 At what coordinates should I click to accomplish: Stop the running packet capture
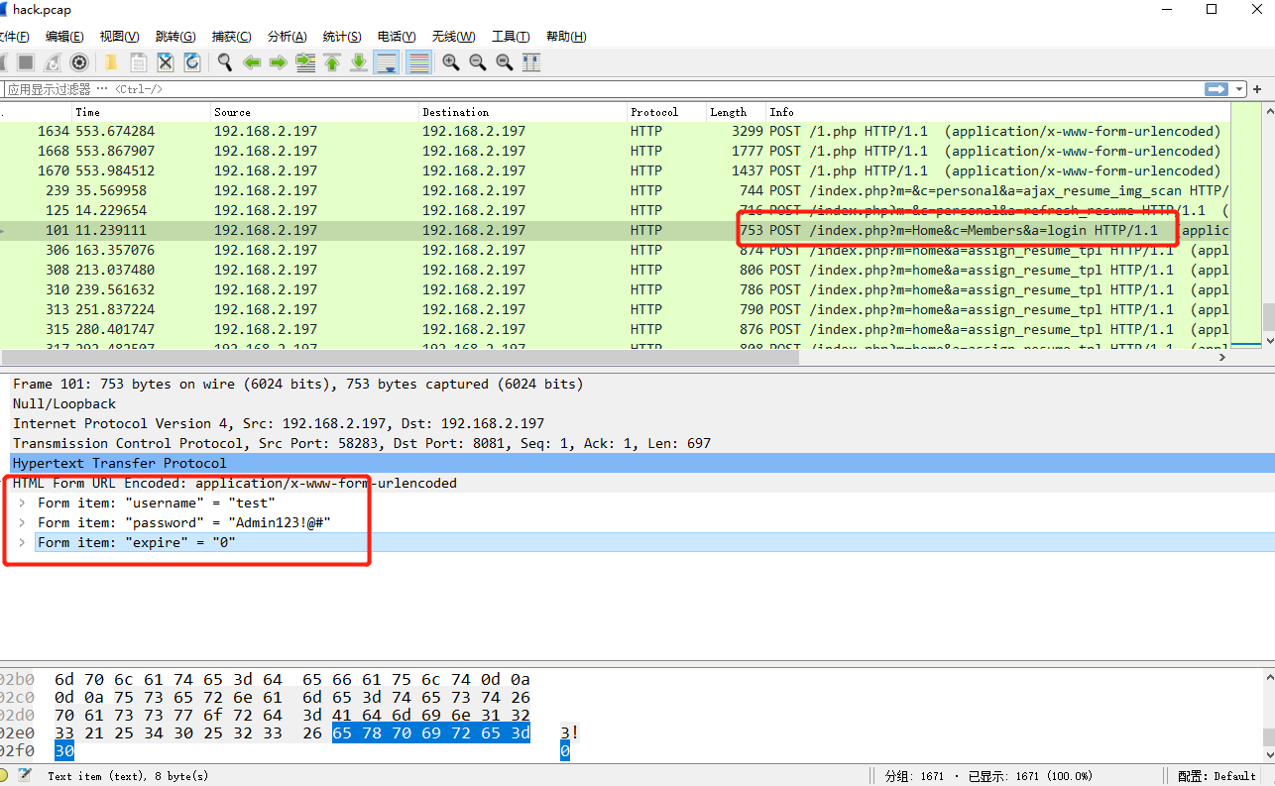26,62
